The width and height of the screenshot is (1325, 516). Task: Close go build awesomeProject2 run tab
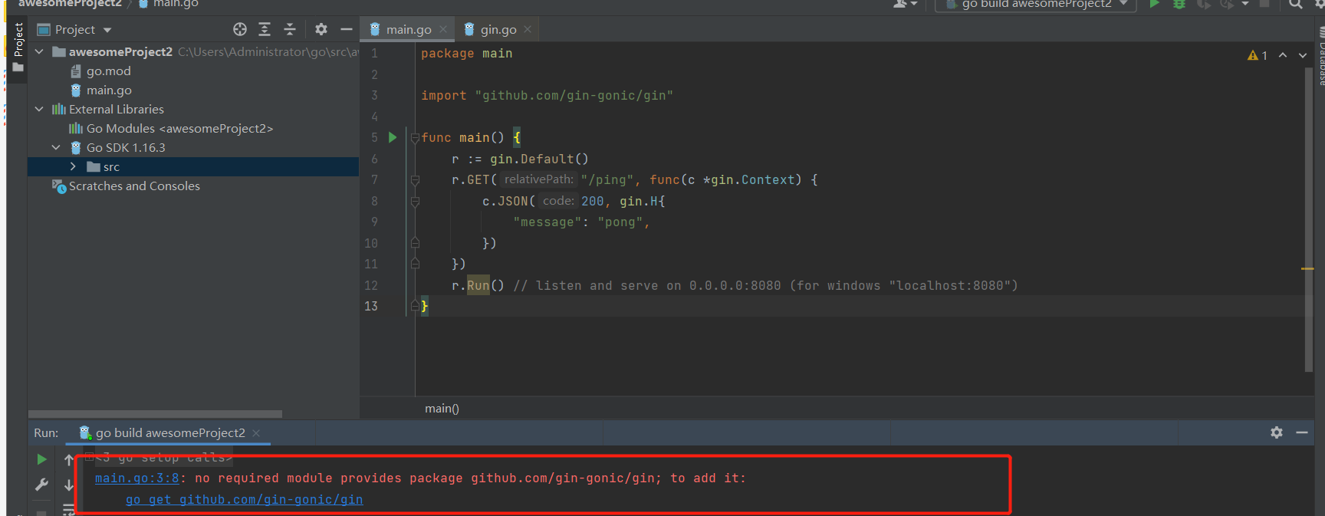coord(256,433)
